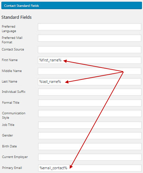143x173 pixels.
Task: Click the Gender label text
Action: [x=7, y=135]
